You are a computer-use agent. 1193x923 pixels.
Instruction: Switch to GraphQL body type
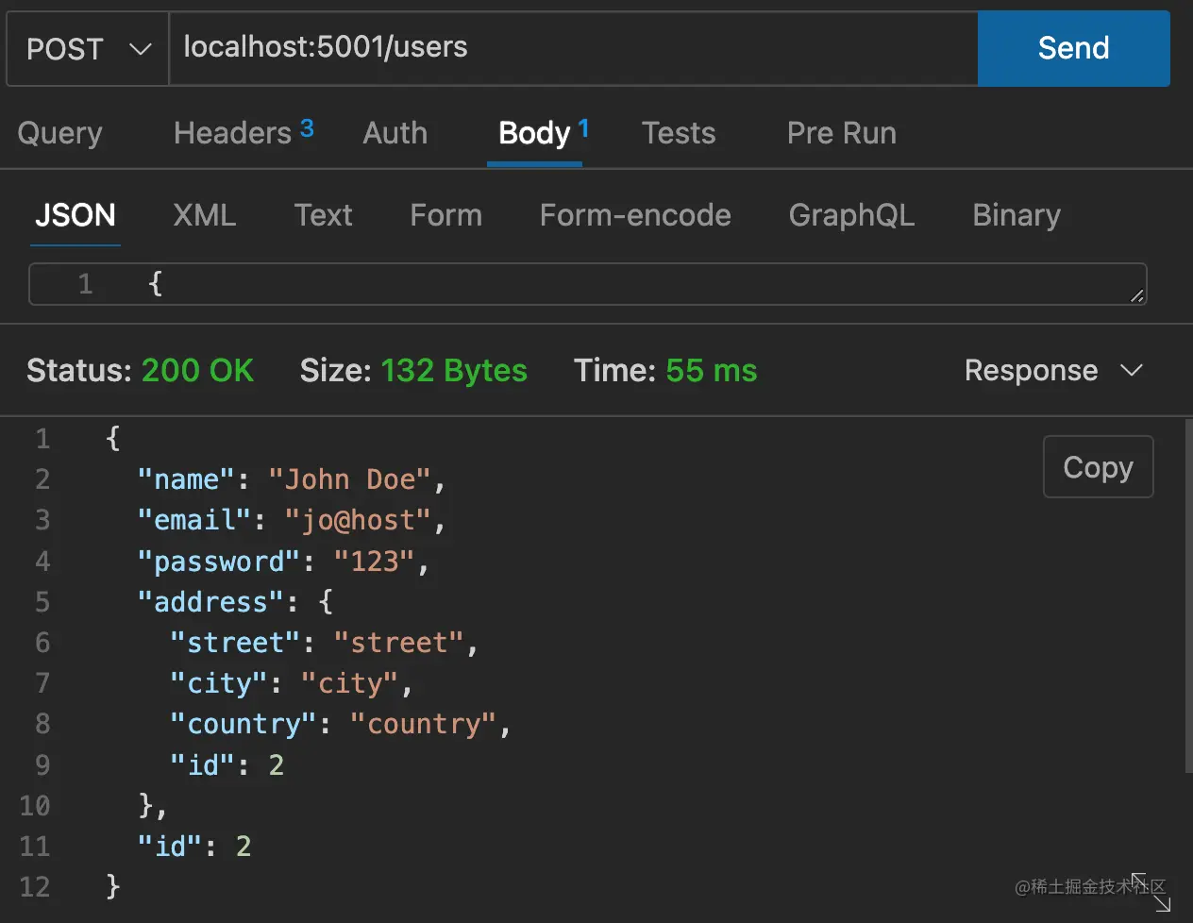coord(851,215)
